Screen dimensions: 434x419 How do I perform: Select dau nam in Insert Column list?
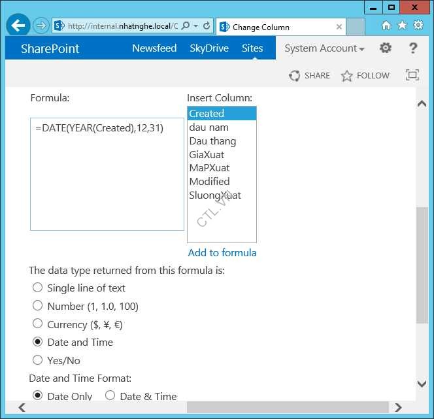[x=222, y=127]
